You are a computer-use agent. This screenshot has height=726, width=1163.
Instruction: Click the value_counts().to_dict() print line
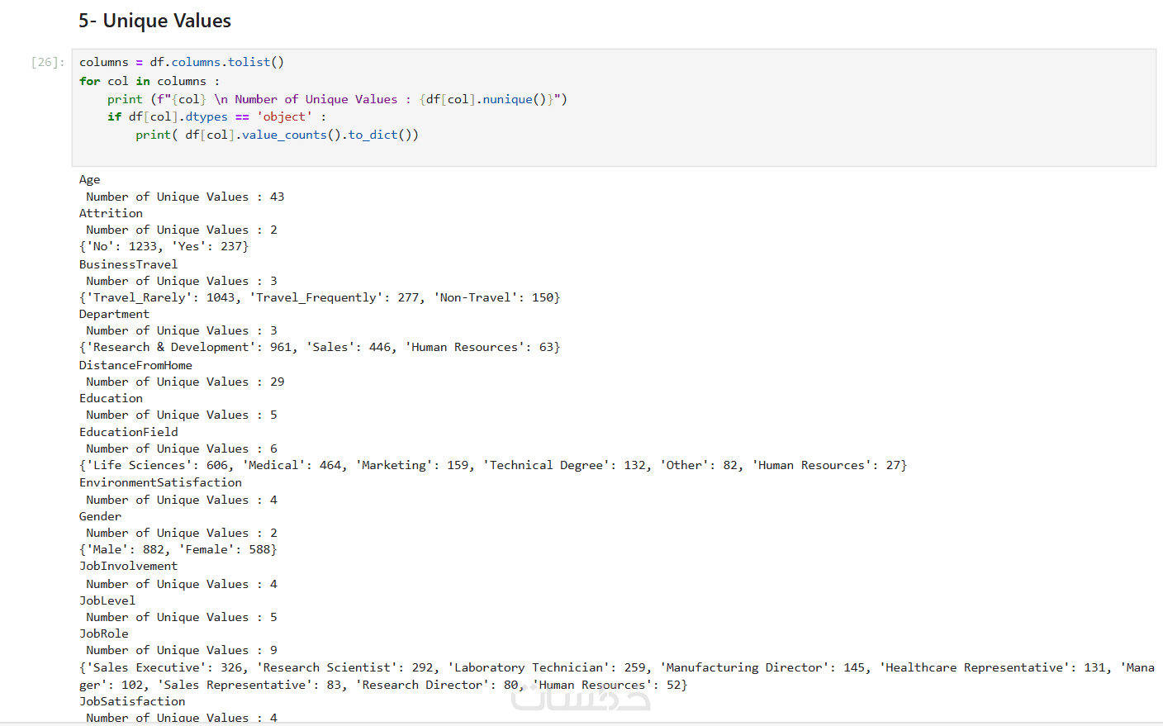pos(278,135)
